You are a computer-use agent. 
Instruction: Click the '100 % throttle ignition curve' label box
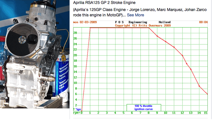pos(144,108)
